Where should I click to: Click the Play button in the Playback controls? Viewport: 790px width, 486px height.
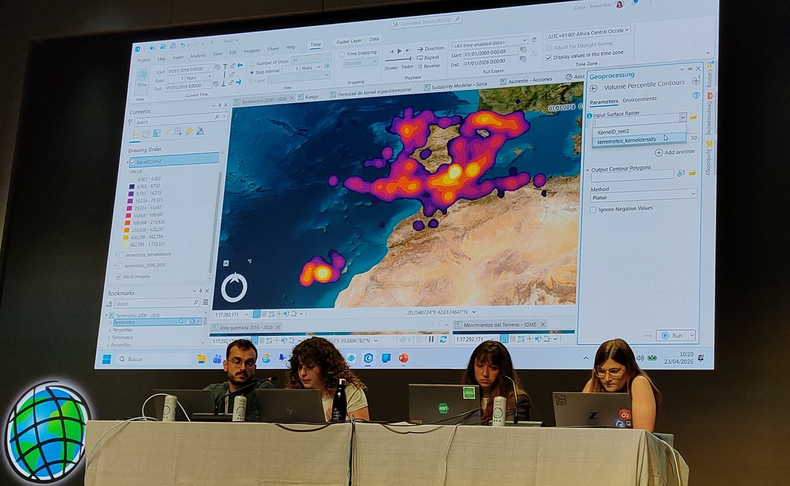399,51
